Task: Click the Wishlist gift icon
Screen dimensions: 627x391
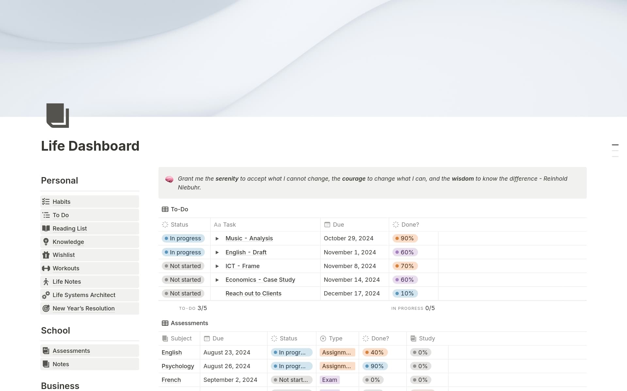Action: point(46,255)
